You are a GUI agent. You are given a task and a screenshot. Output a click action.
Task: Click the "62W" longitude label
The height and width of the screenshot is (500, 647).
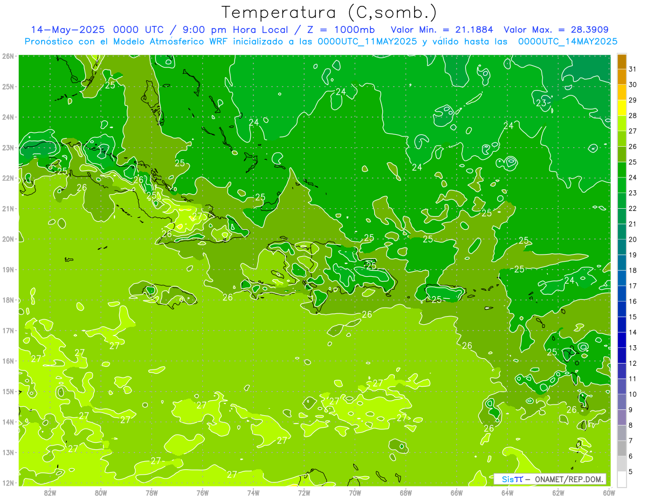coord(558,492)
